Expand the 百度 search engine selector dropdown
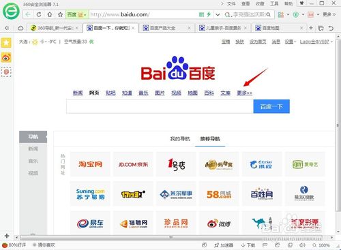This screenshot has width=341, height=250. tap(85, 15)
